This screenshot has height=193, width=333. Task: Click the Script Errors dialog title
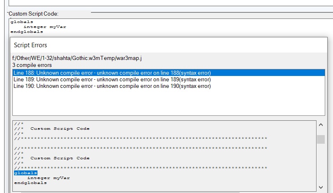30,45
